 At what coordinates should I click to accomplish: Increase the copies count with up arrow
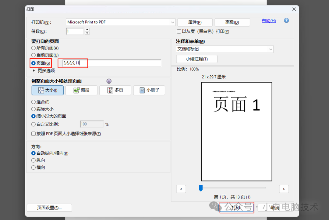click(x=87, y=29)
